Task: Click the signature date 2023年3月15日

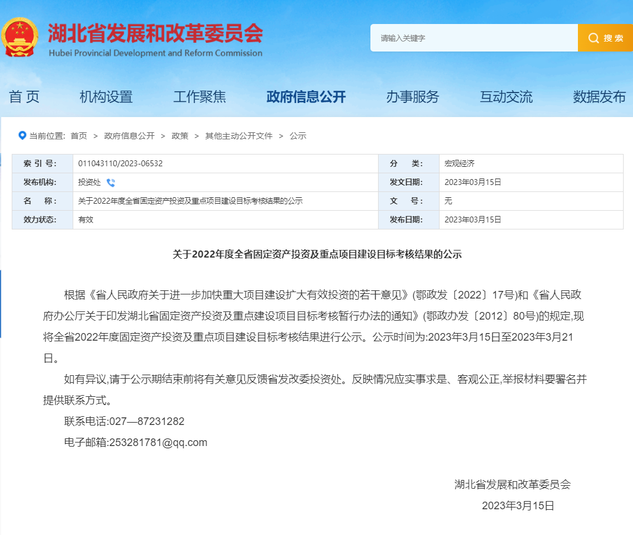Action: coord(518,506)
